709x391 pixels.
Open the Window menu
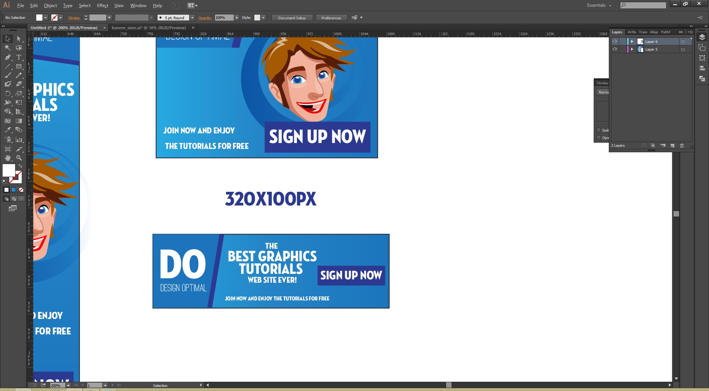click(138, 6)
